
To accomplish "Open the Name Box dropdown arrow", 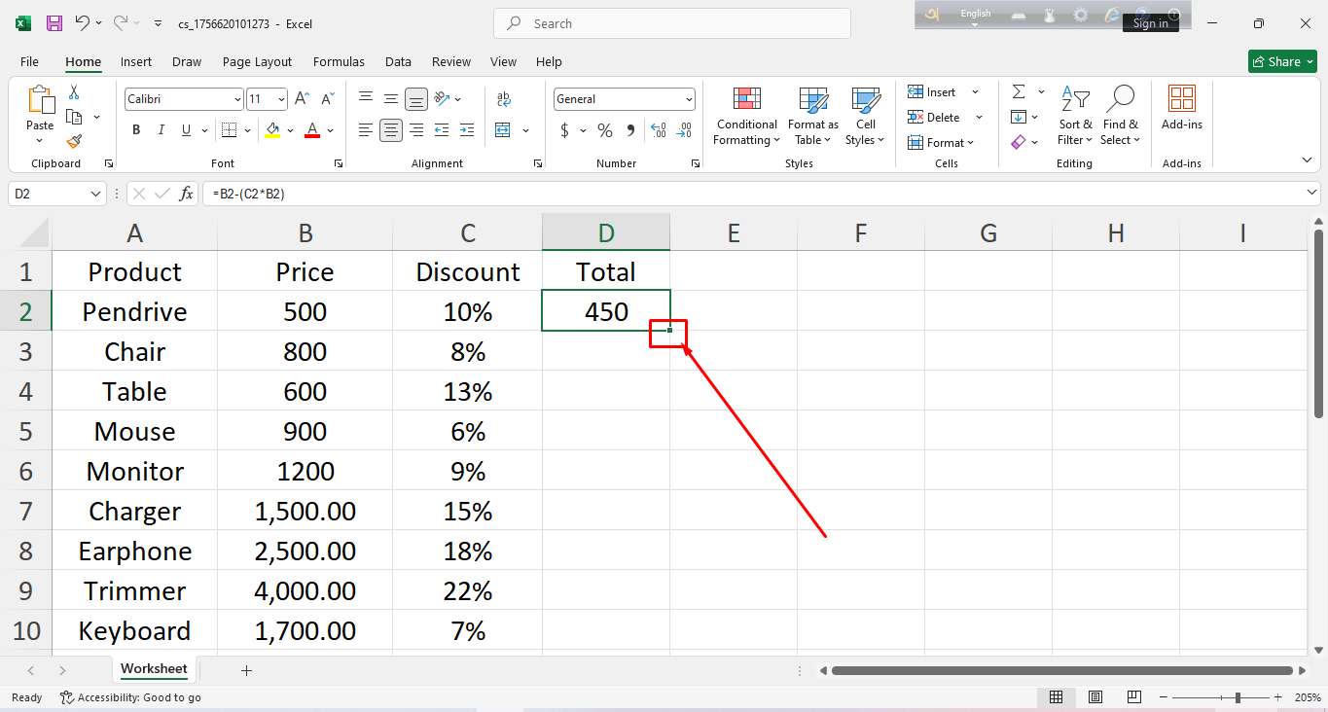I will (95, 194).
